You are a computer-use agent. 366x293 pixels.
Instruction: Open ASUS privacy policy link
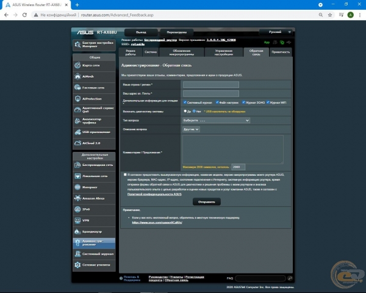(x=154, y=194)
